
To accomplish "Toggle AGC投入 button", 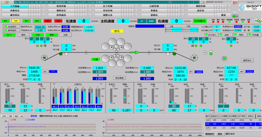I will [x=211, y=35].
